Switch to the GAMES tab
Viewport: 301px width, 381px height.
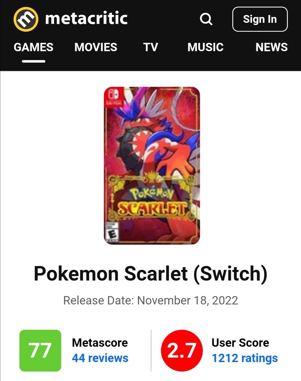pyautogui.click(x=34, y=47)
